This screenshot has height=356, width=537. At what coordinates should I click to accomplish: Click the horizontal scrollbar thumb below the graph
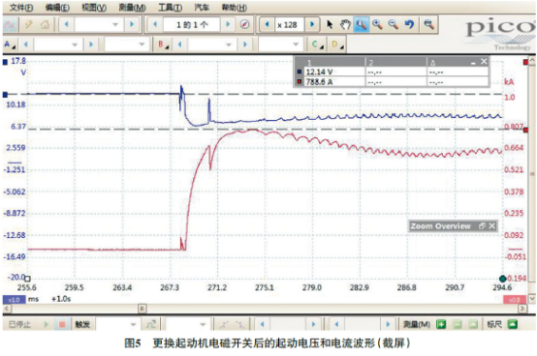pyautogui.click(x=142, y=309)
